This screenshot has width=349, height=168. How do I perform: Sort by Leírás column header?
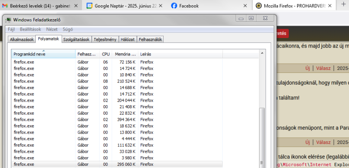coord(180,54)
